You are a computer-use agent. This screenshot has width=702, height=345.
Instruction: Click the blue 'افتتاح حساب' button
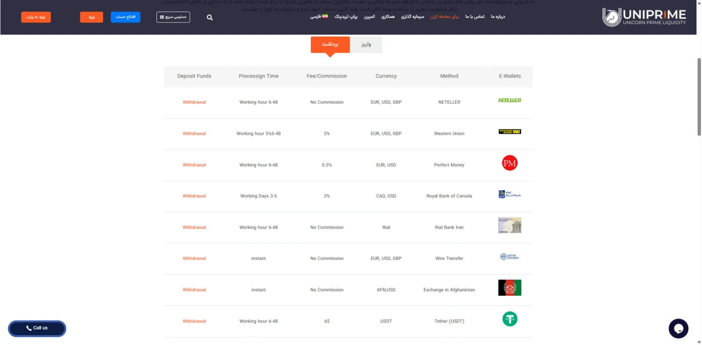click(125, 17)
